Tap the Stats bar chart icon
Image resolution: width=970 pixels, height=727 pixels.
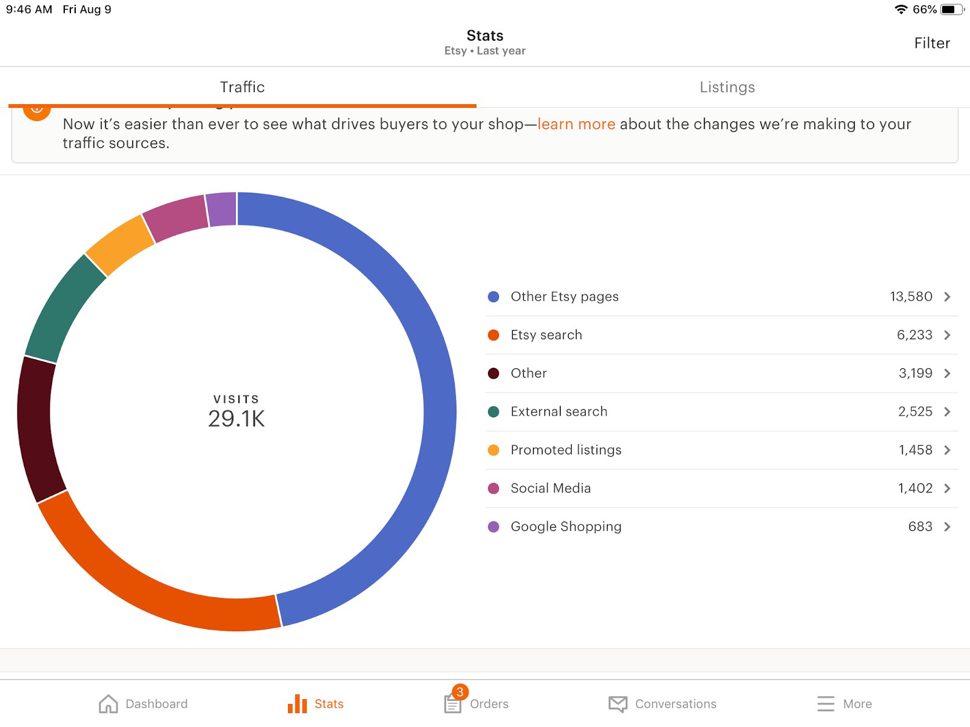click(x=297, y=703)
